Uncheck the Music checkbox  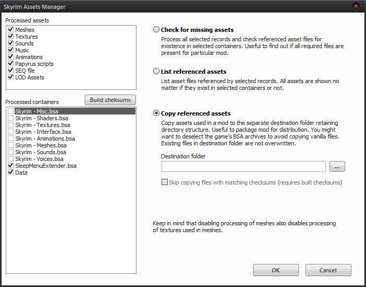[11, 51]
